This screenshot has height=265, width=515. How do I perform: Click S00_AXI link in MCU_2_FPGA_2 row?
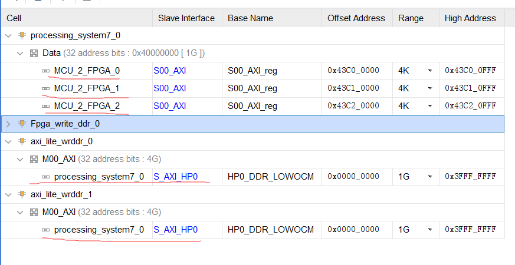point(170,106)
